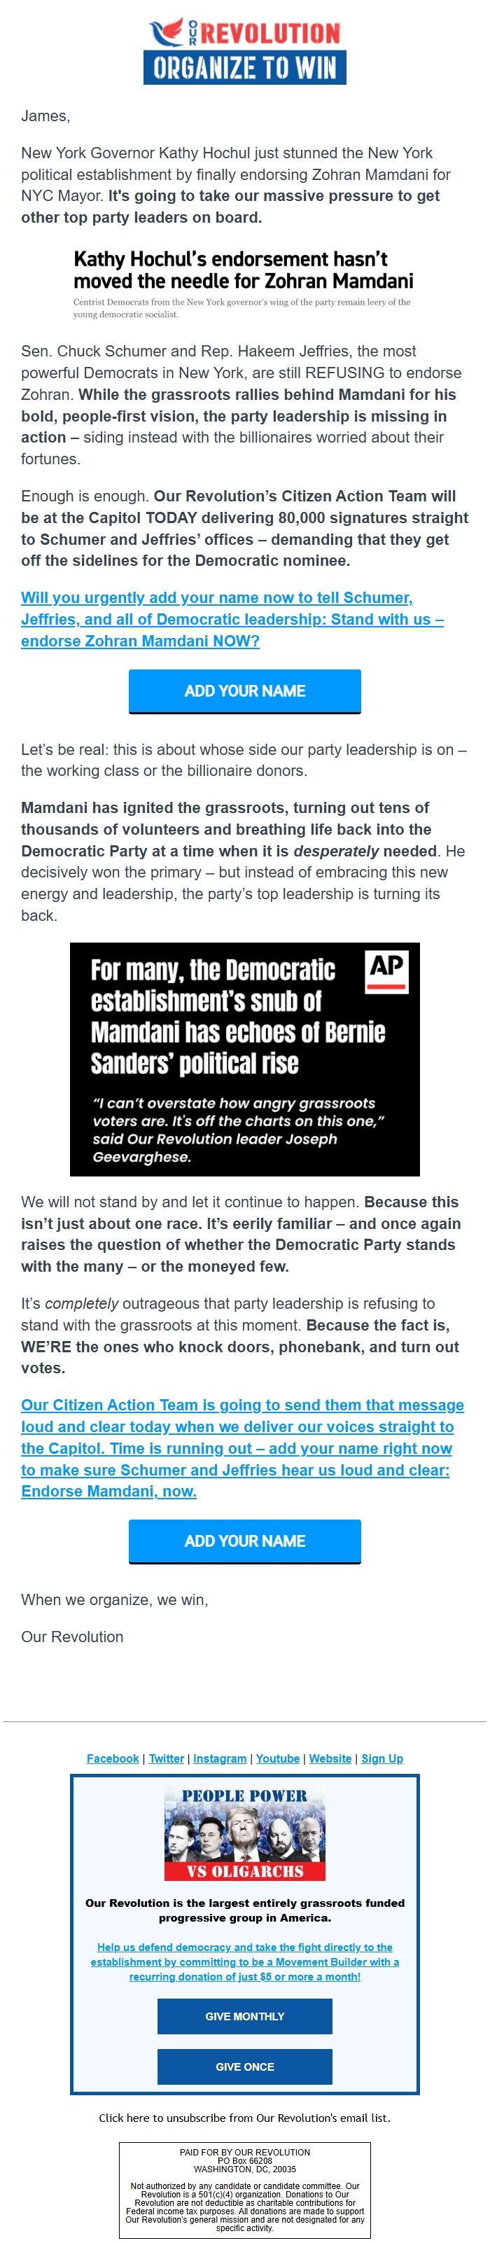Screen dimensions: 490x2243
Task: Open the Youtube footer link
Action: pyautogui.click(x=278, y=1759)
